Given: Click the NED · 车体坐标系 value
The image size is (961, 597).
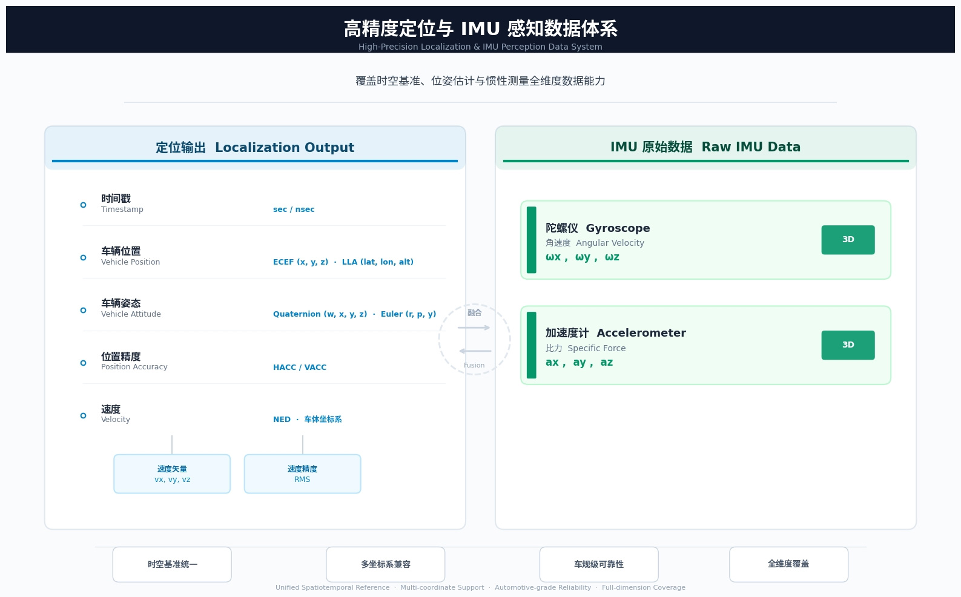Looking at the screenshot, I should point(307,420).
